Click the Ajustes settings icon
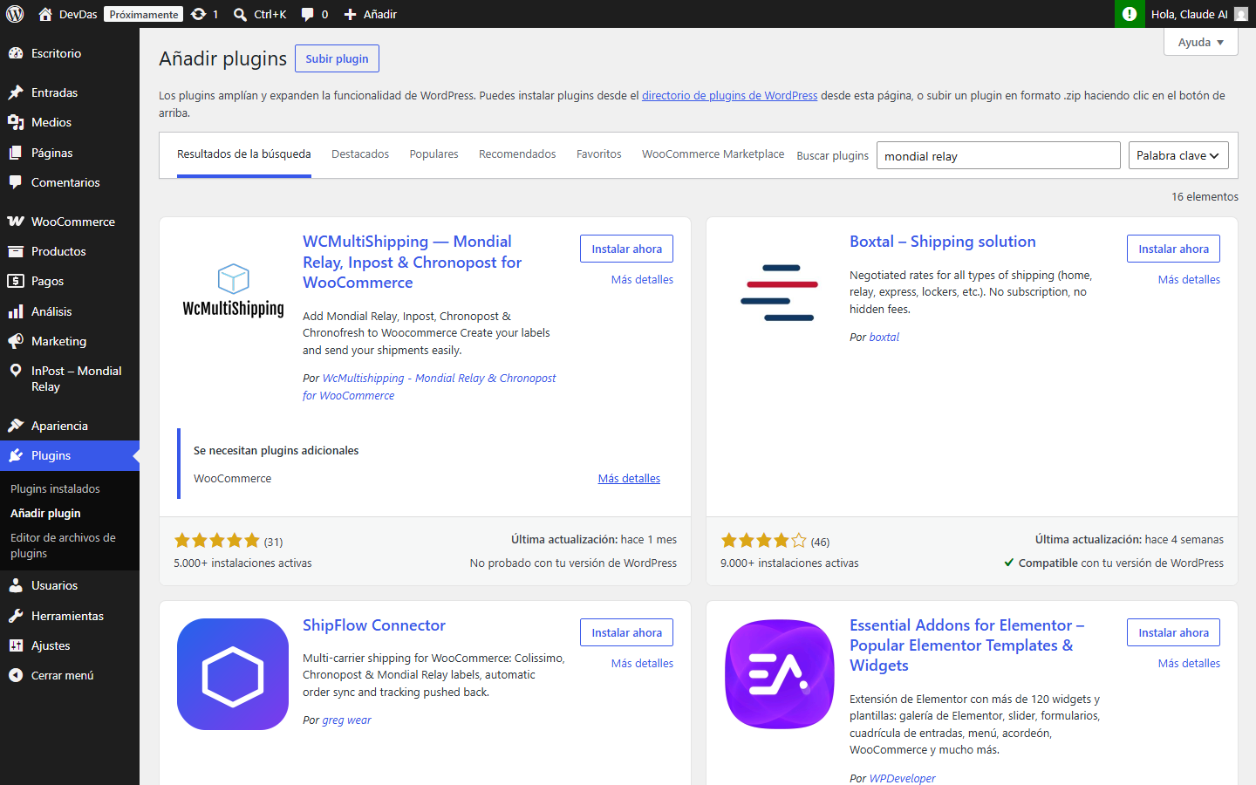1256x785 pixels. (16, 645)
